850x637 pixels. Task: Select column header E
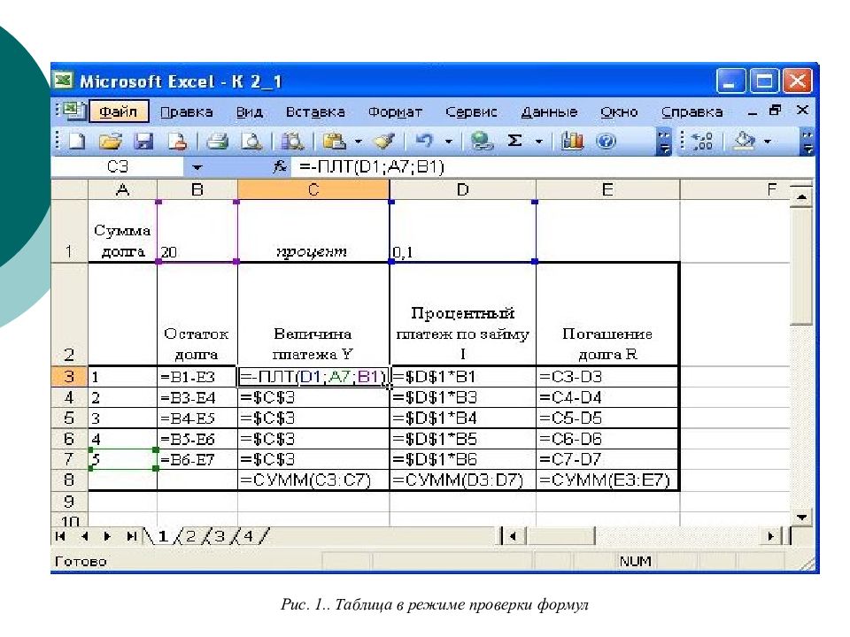(x=607, y=189)
